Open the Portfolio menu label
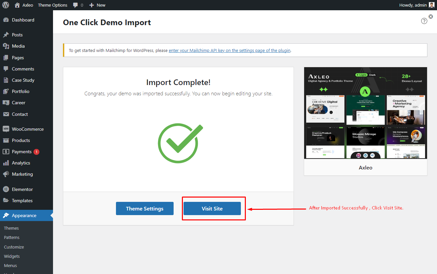 21,91
